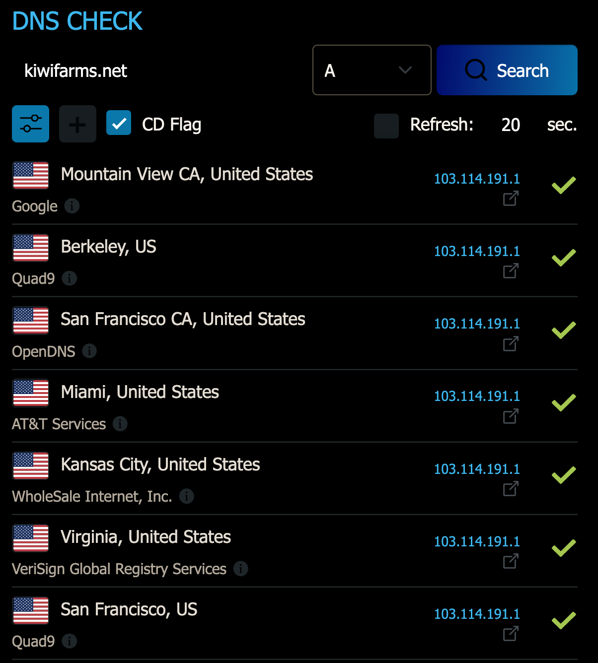
Task: Click the US flag beside Virginia, United States
Action: (x=31, y=538)
